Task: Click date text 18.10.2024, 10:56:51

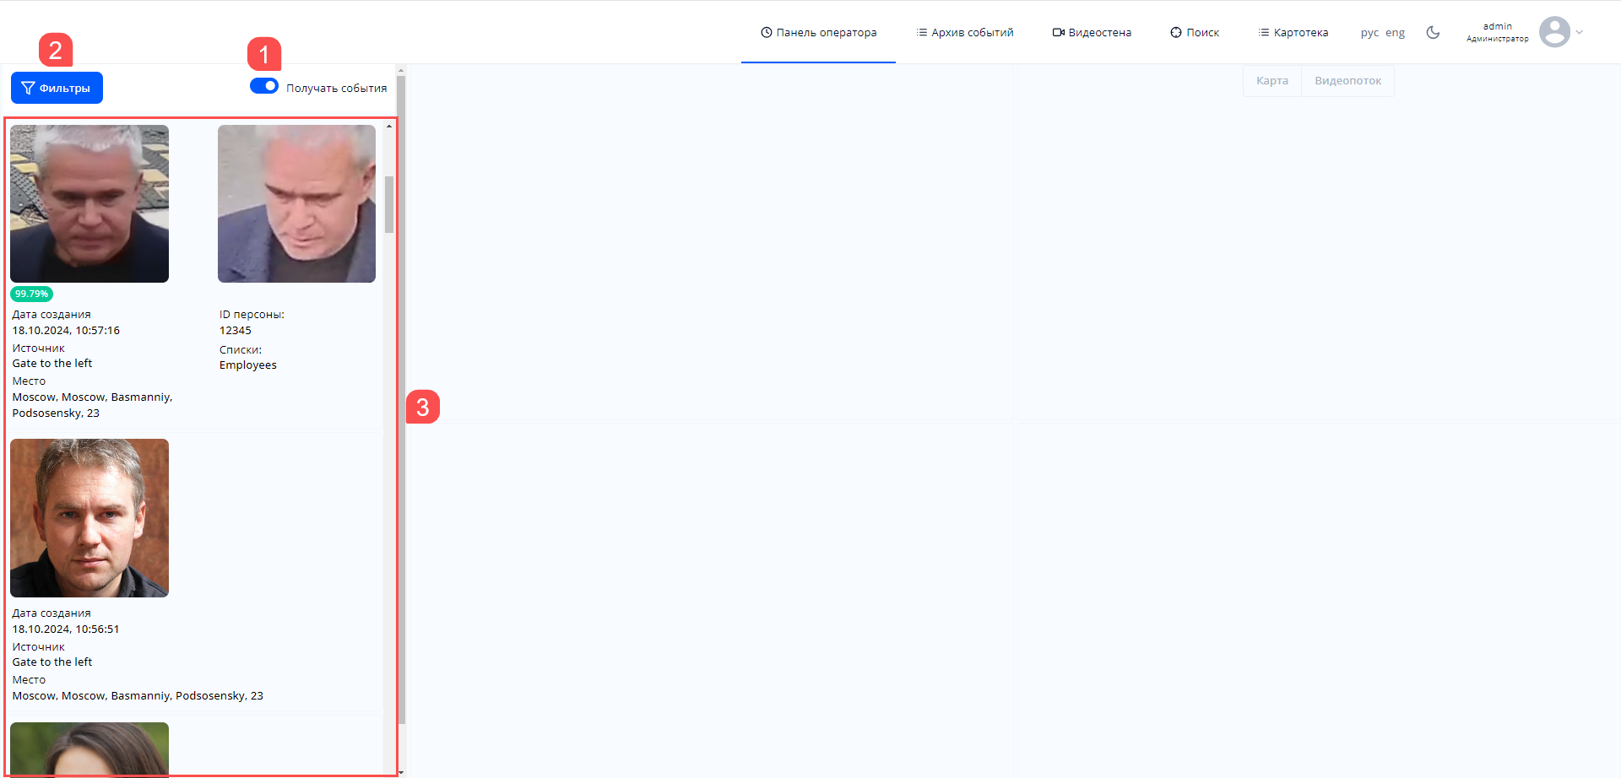Action: coord(66,629)
